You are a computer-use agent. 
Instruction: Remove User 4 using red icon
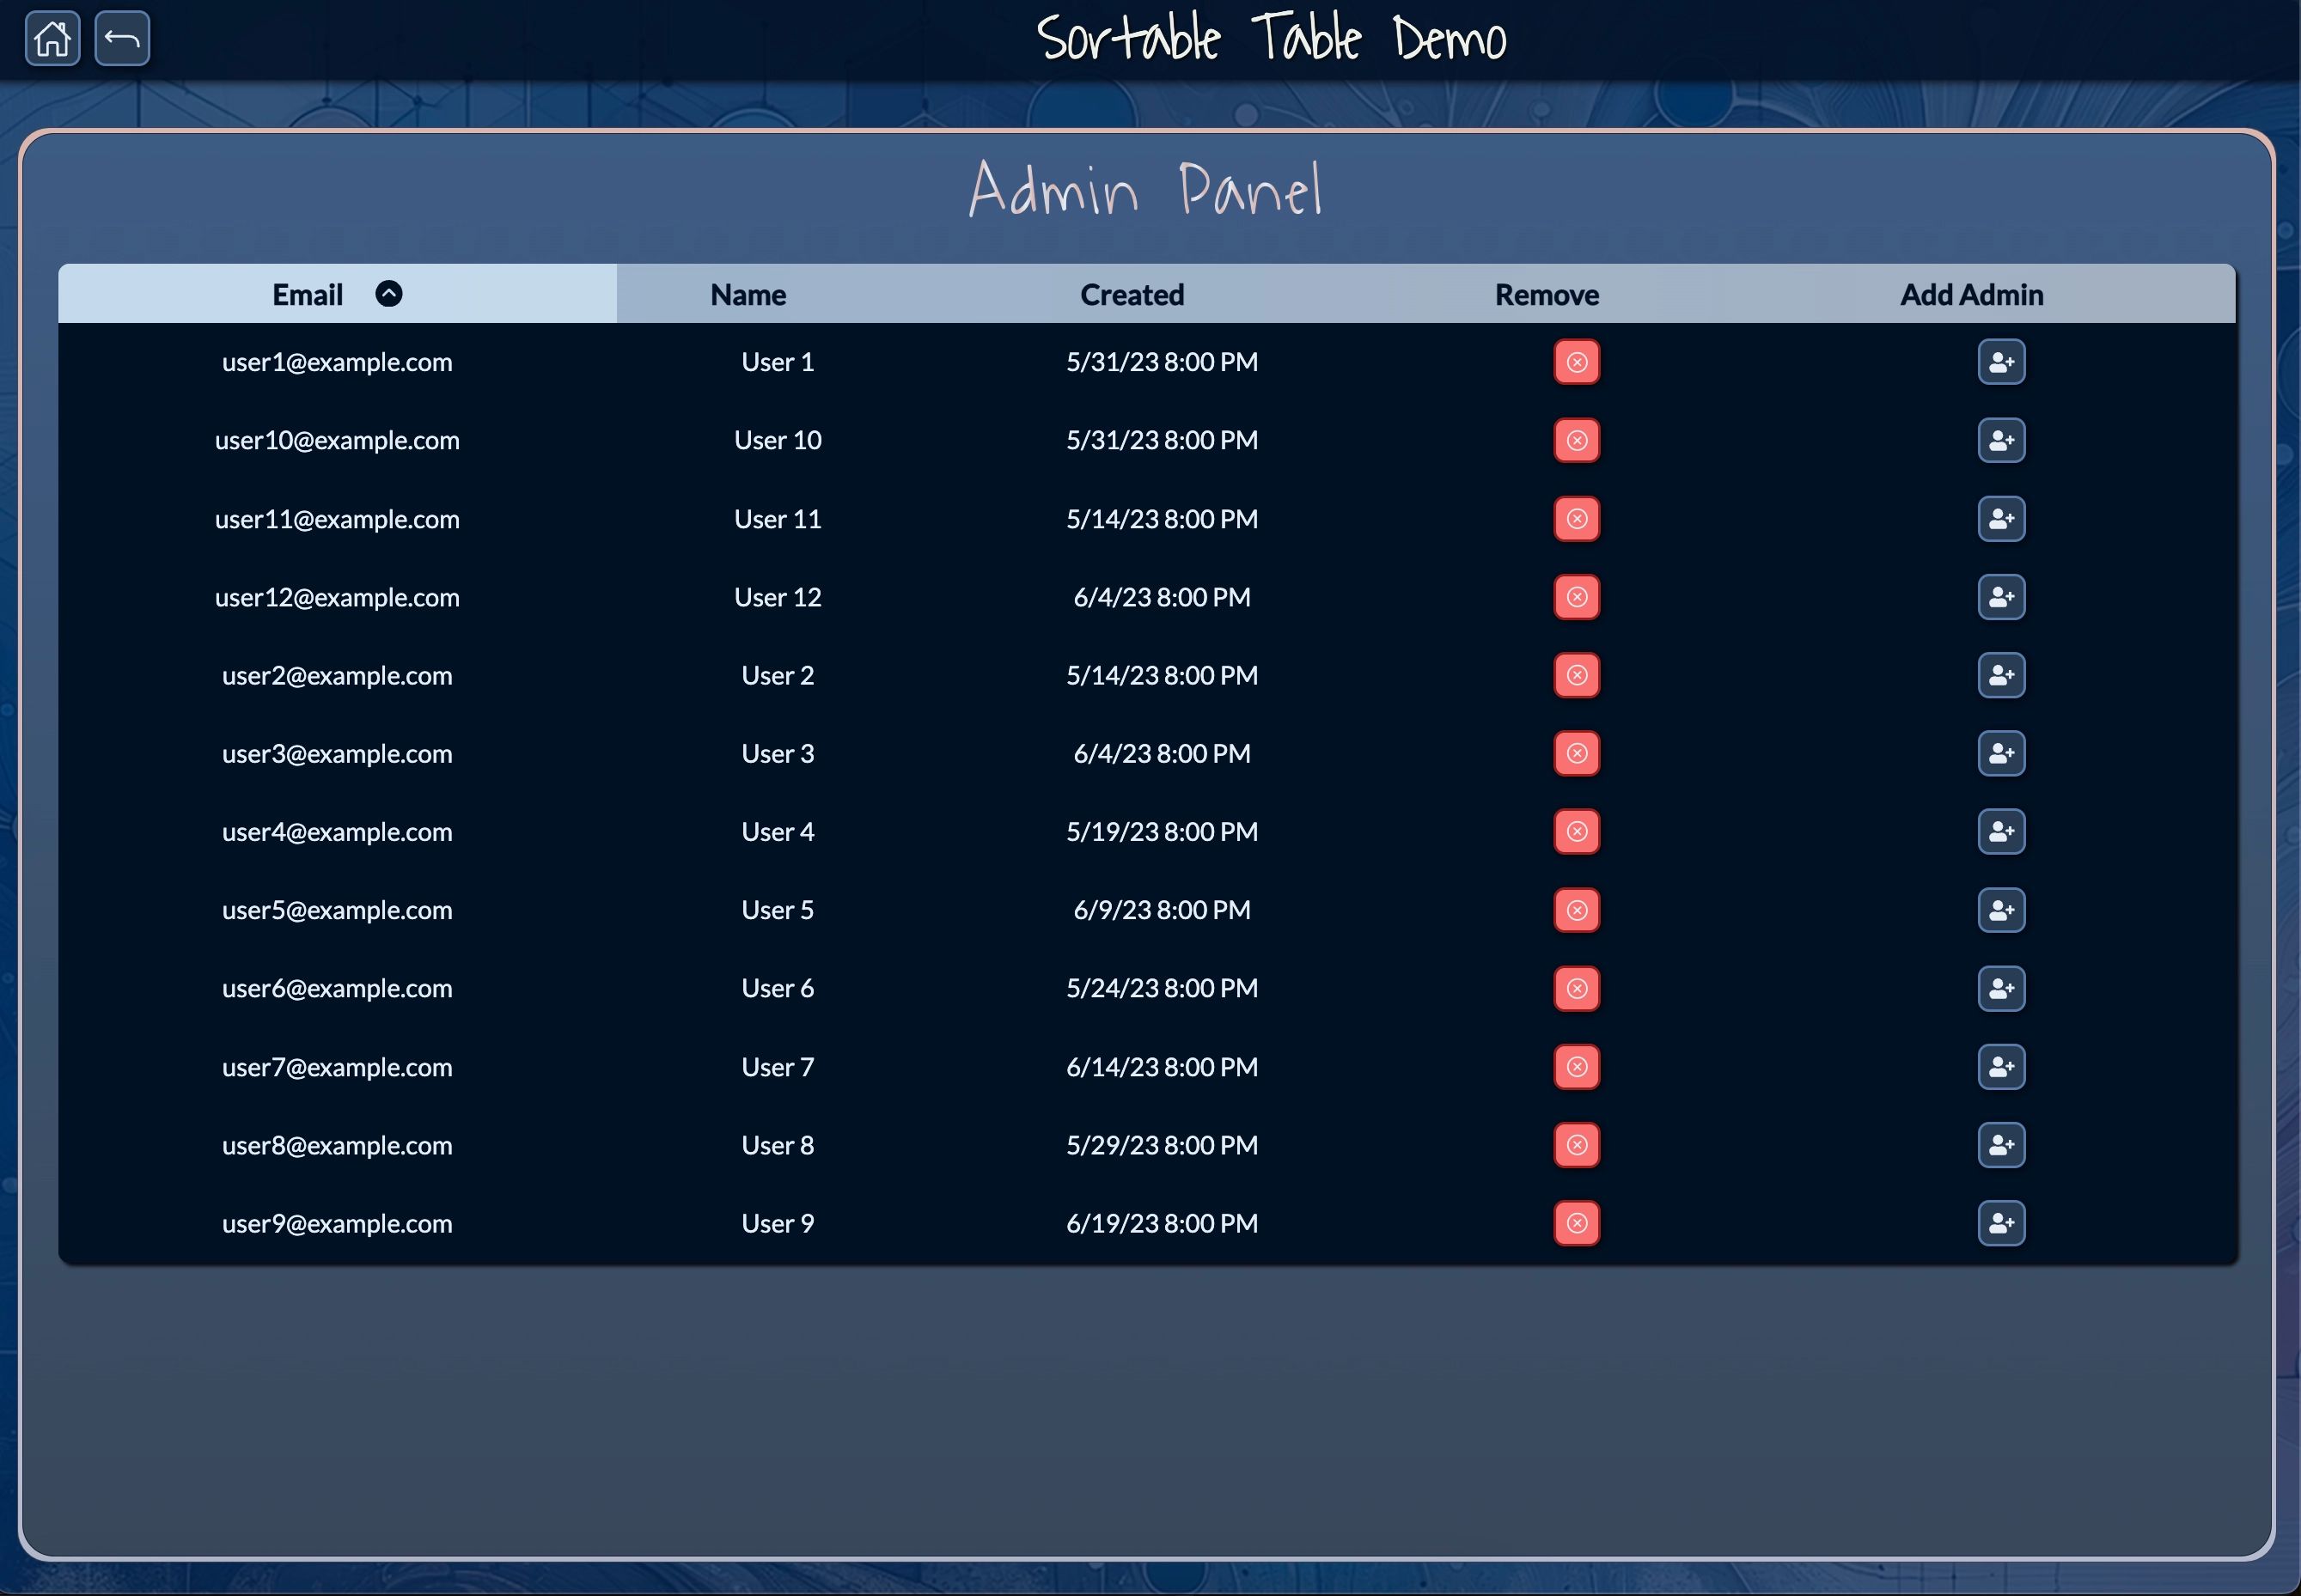[1576, 832]
